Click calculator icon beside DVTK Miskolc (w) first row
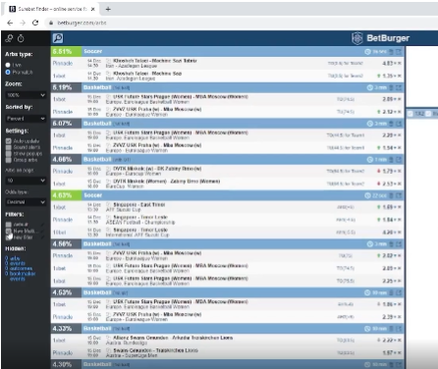This screenshot has height=369, width=438. [109, 169]
